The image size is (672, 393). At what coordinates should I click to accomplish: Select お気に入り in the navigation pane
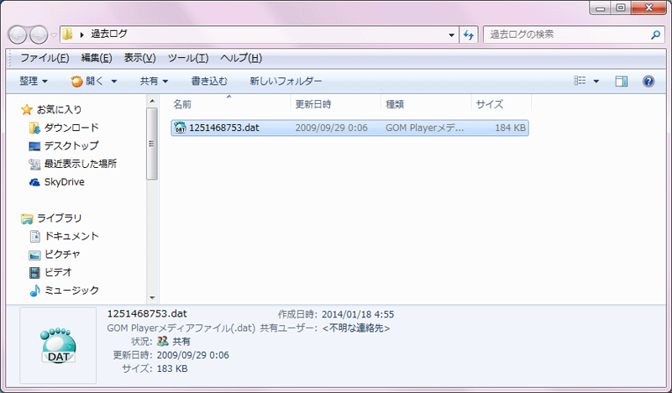(x=59, y=110)
